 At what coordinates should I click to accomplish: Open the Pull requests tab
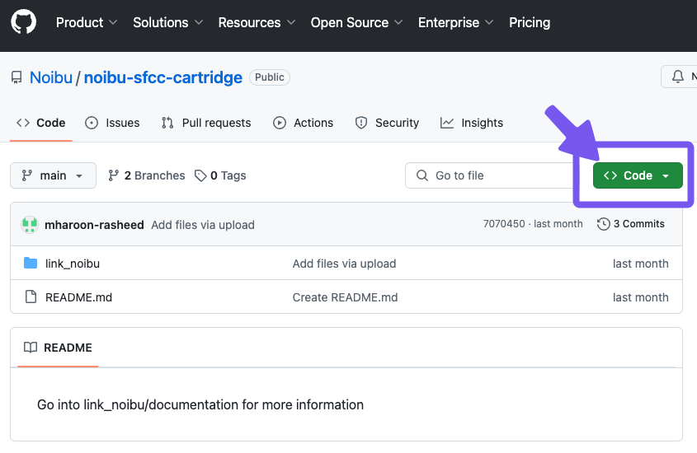point(206,123)
